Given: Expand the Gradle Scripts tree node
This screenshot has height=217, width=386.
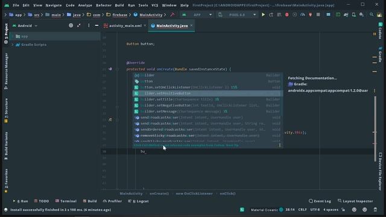Looking at the screenshot, I should 13,45.
